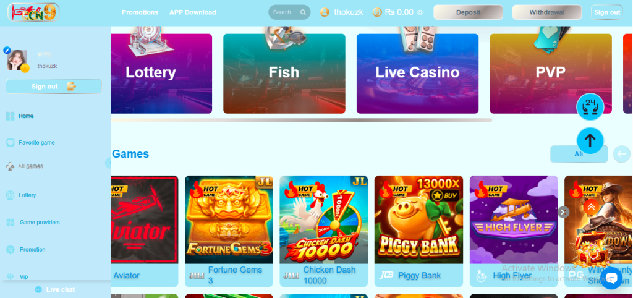This screenshot has height=298, width=633.
Task: Click the horizontal category scrollbar
Action: tap(301, 120)
